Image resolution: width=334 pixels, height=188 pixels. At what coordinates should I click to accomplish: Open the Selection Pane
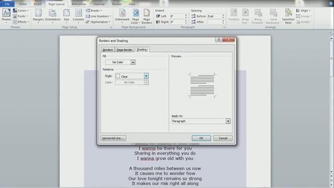pos(288,16)
